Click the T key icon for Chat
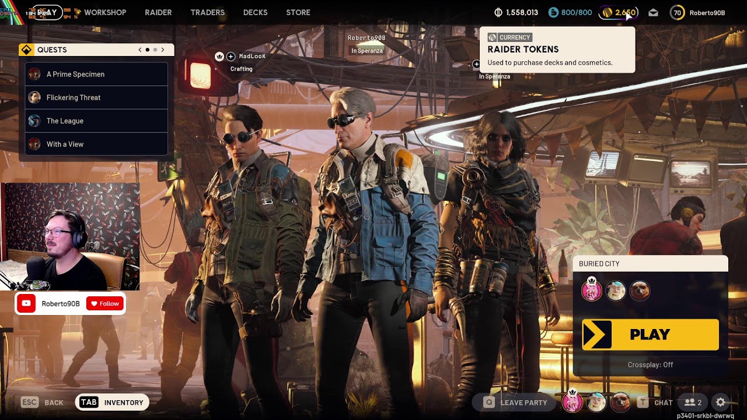 (643, 402)
